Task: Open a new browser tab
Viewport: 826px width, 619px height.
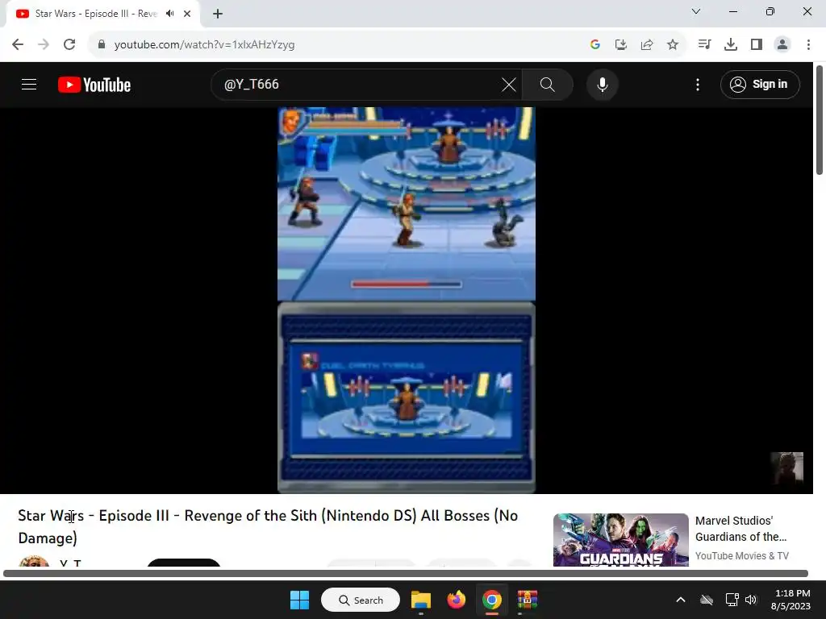Action: (x=218, y=14)
